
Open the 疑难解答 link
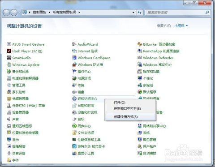click(19, 146)
